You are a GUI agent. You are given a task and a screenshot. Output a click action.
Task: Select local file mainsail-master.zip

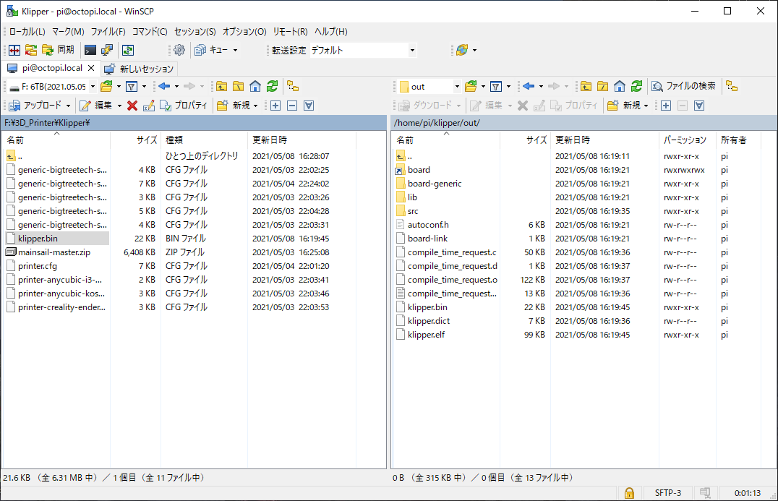point(54,252)
